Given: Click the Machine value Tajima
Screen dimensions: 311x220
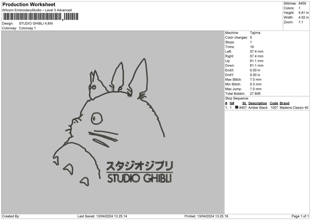Looking at the screenshot, I should [255, 33].
